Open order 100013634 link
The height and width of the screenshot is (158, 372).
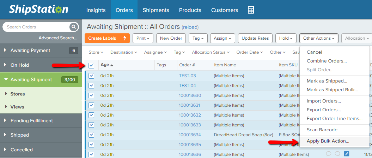tap(190, 134)
